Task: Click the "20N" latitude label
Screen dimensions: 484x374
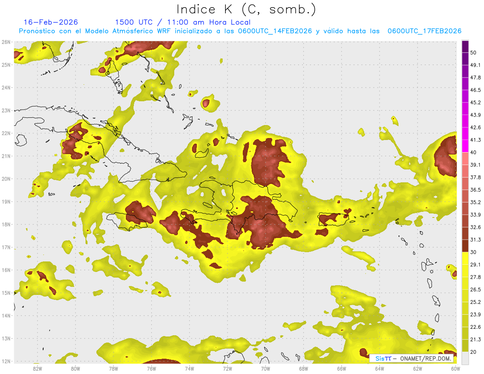Action: point(6,179)
